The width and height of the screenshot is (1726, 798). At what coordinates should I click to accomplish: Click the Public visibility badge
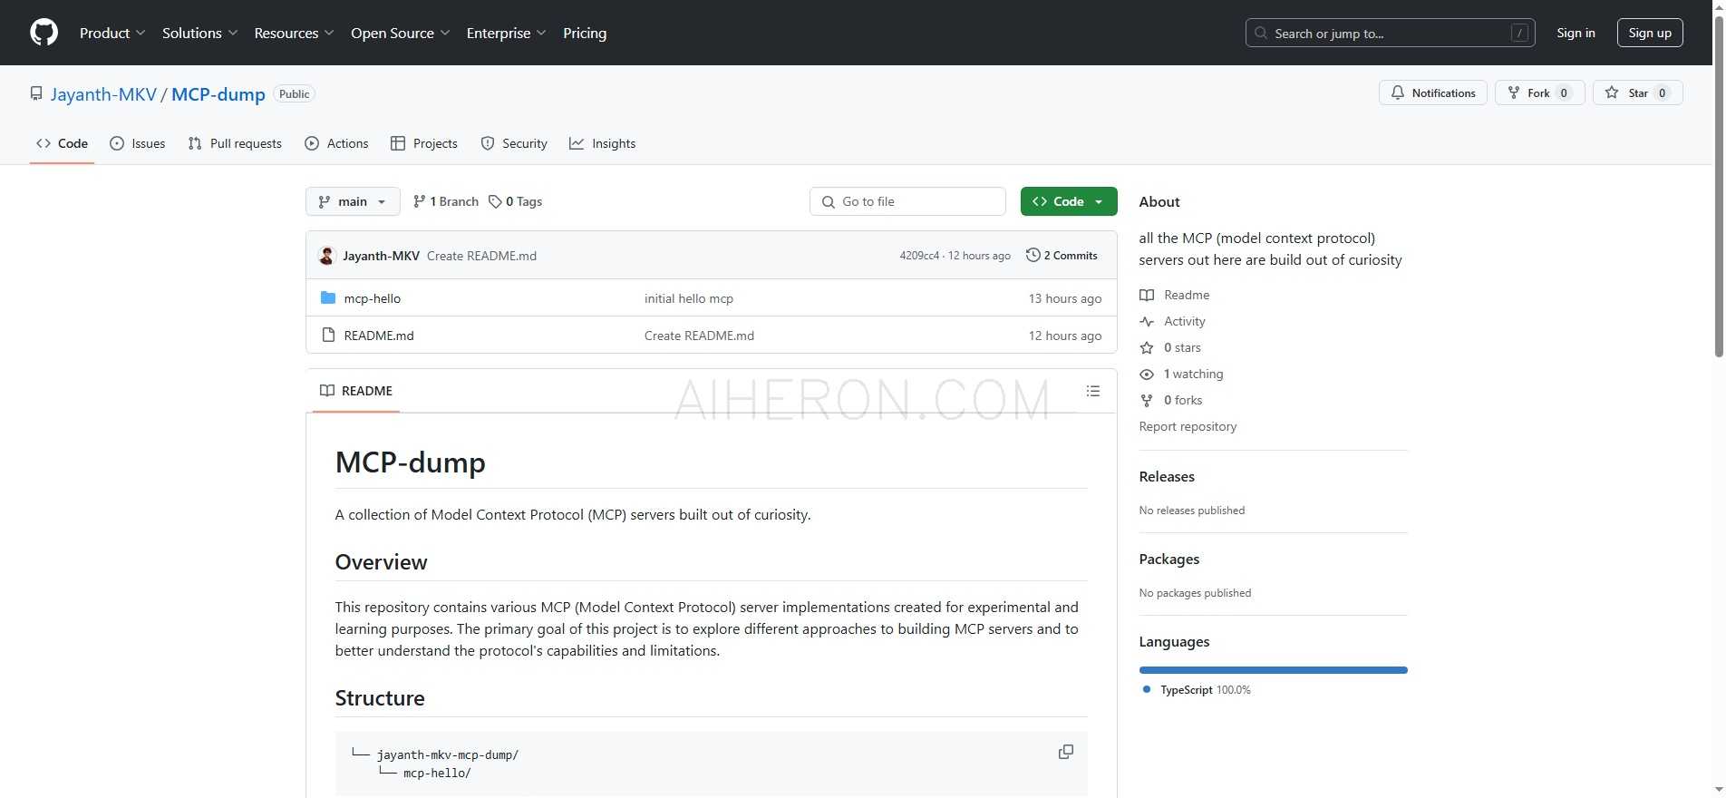click(x=294, y=94)
